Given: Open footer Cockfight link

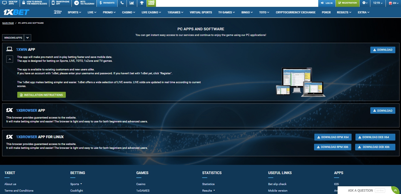Looking at the screenshot, I should [77, 190].
